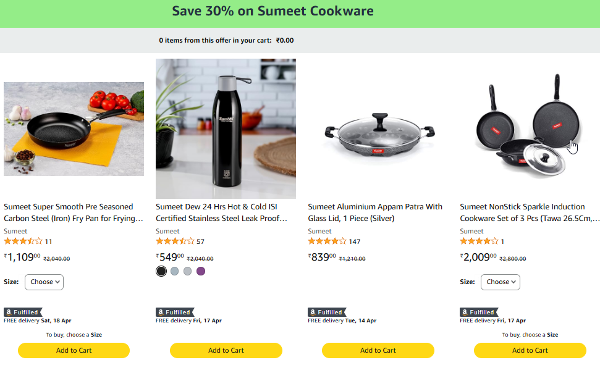Viewport: 600px width, 365px height.
Task: Add the NonStick Cookware Set to cart
Action: [530, 350]
